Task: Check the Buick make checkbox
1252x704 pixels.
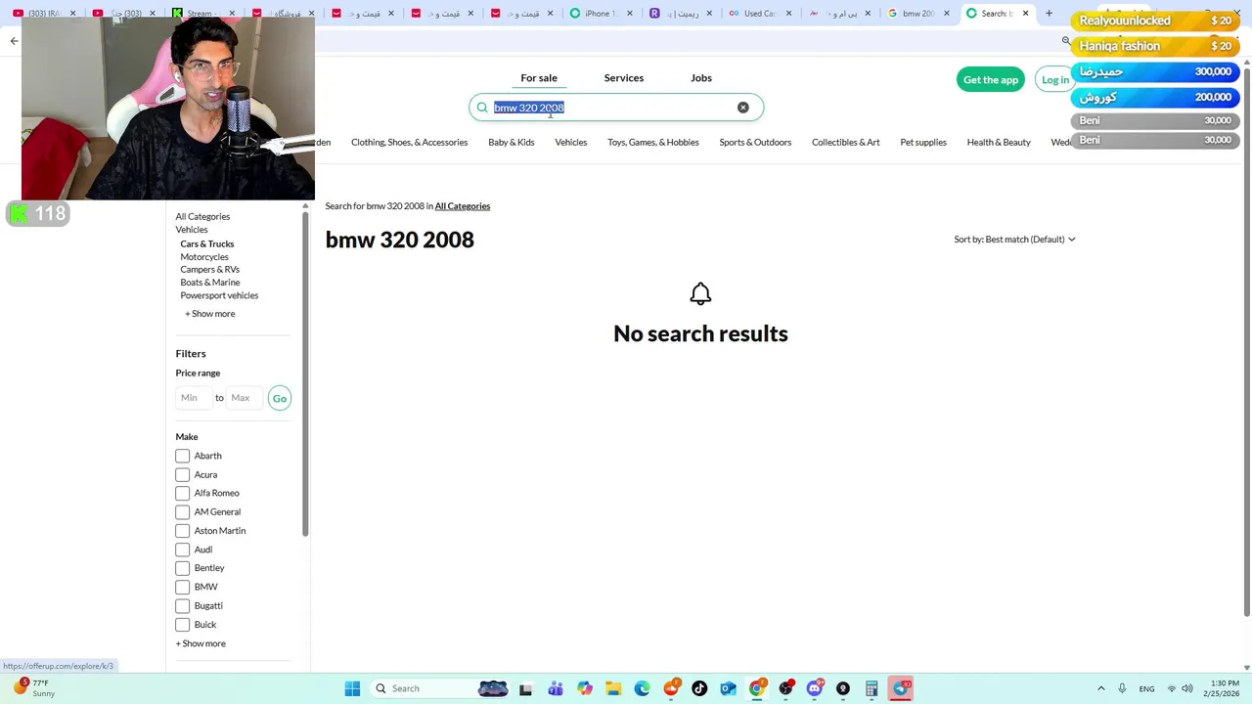Action: (x=182, y=625)
